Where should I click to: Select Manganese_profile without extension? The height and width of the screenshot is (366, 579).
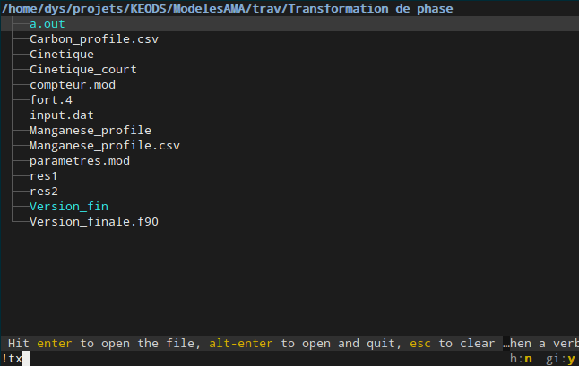click(91, 130)
